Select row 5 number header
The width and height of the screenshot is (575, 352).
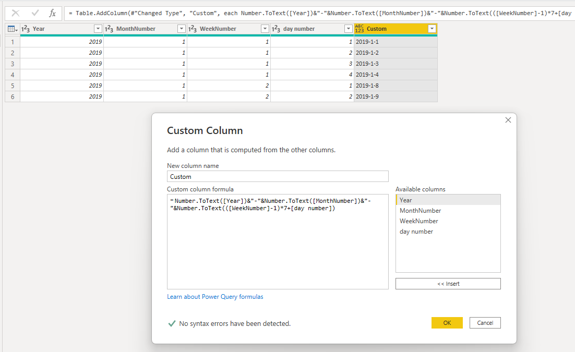(13, 86)
